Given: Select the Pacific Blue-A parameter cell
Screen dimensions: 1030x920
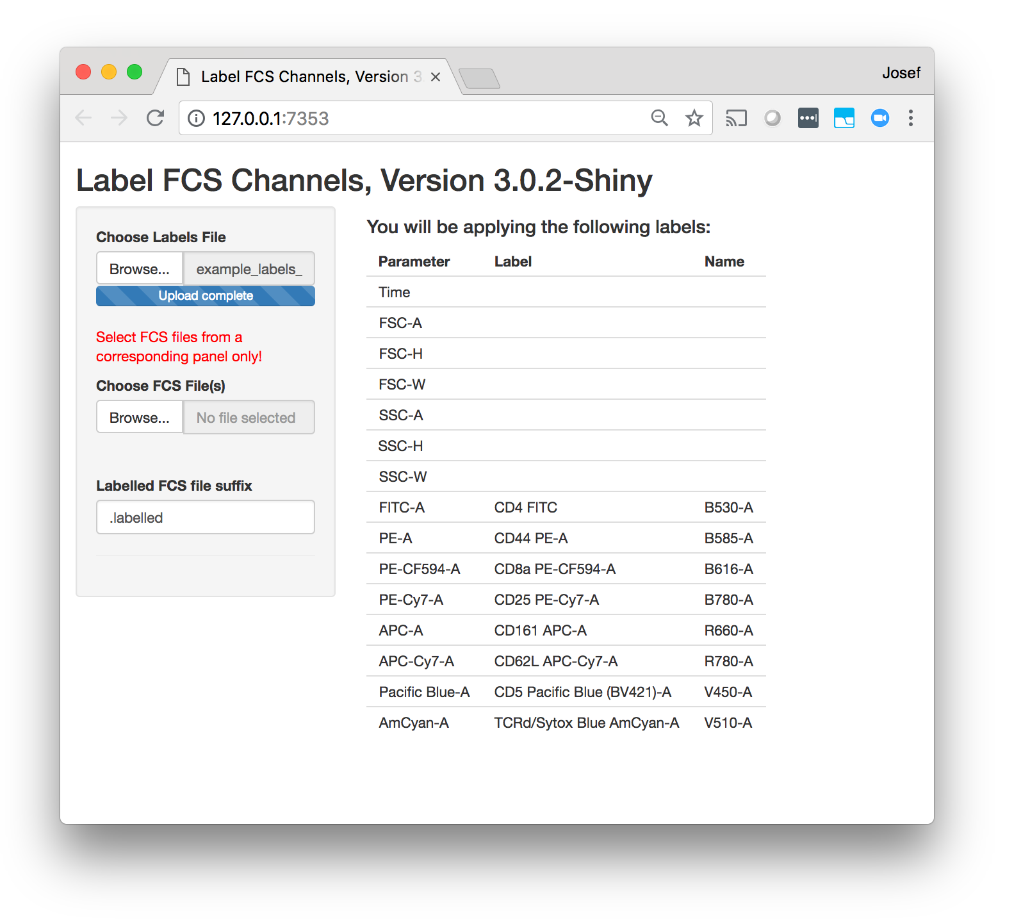Looking at the screenshot, I should (424, 692).
